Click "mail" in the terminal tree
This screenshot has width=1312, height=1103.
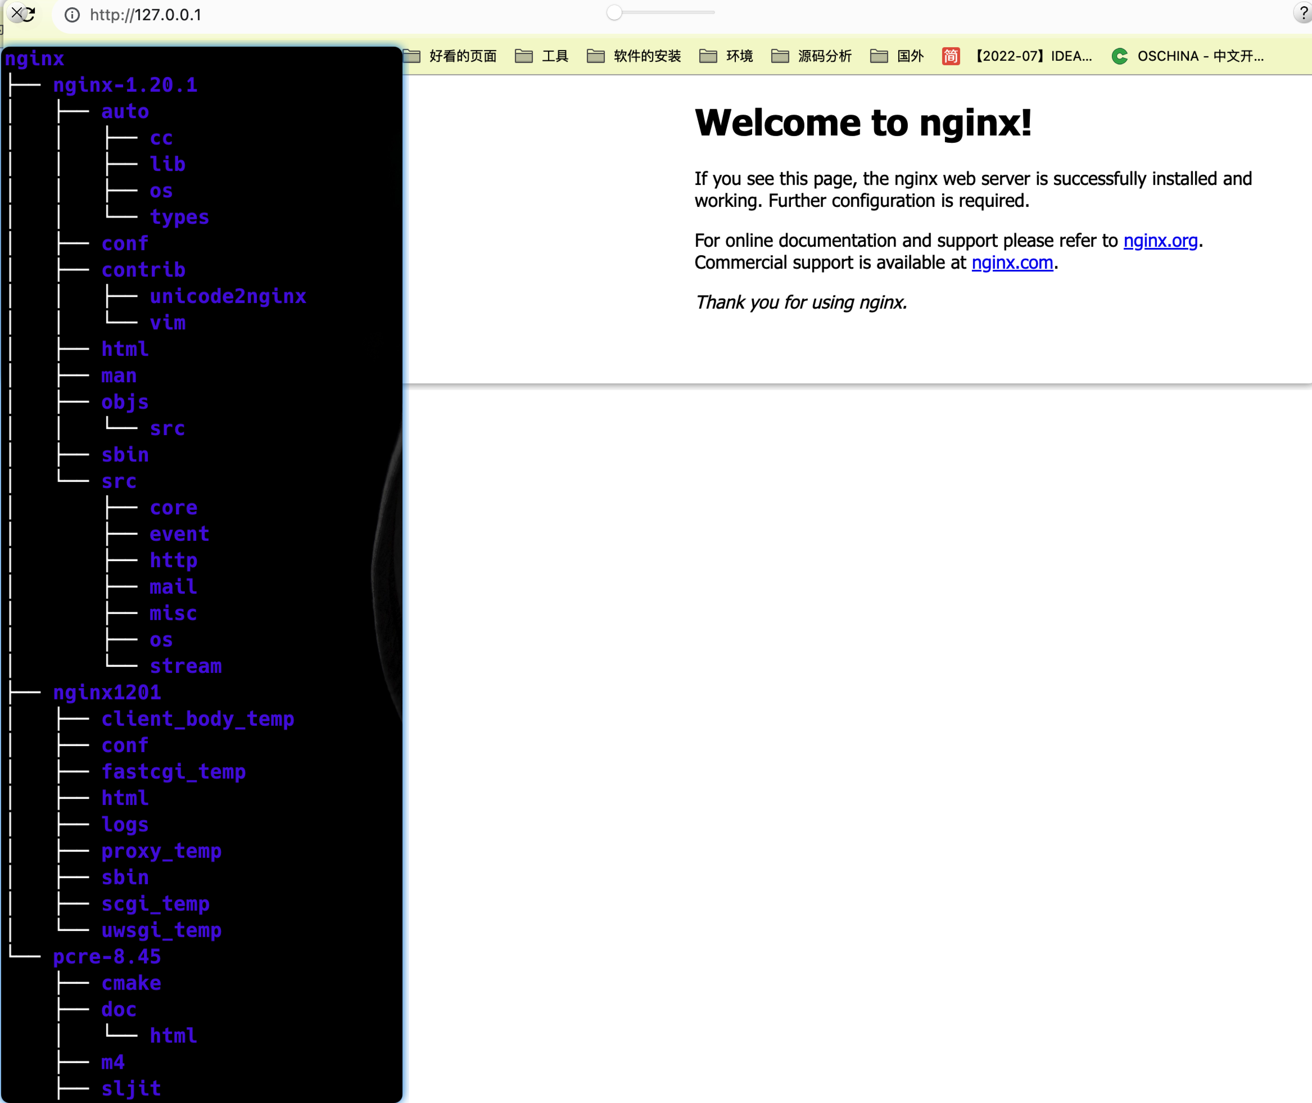(x=174, y=587)
